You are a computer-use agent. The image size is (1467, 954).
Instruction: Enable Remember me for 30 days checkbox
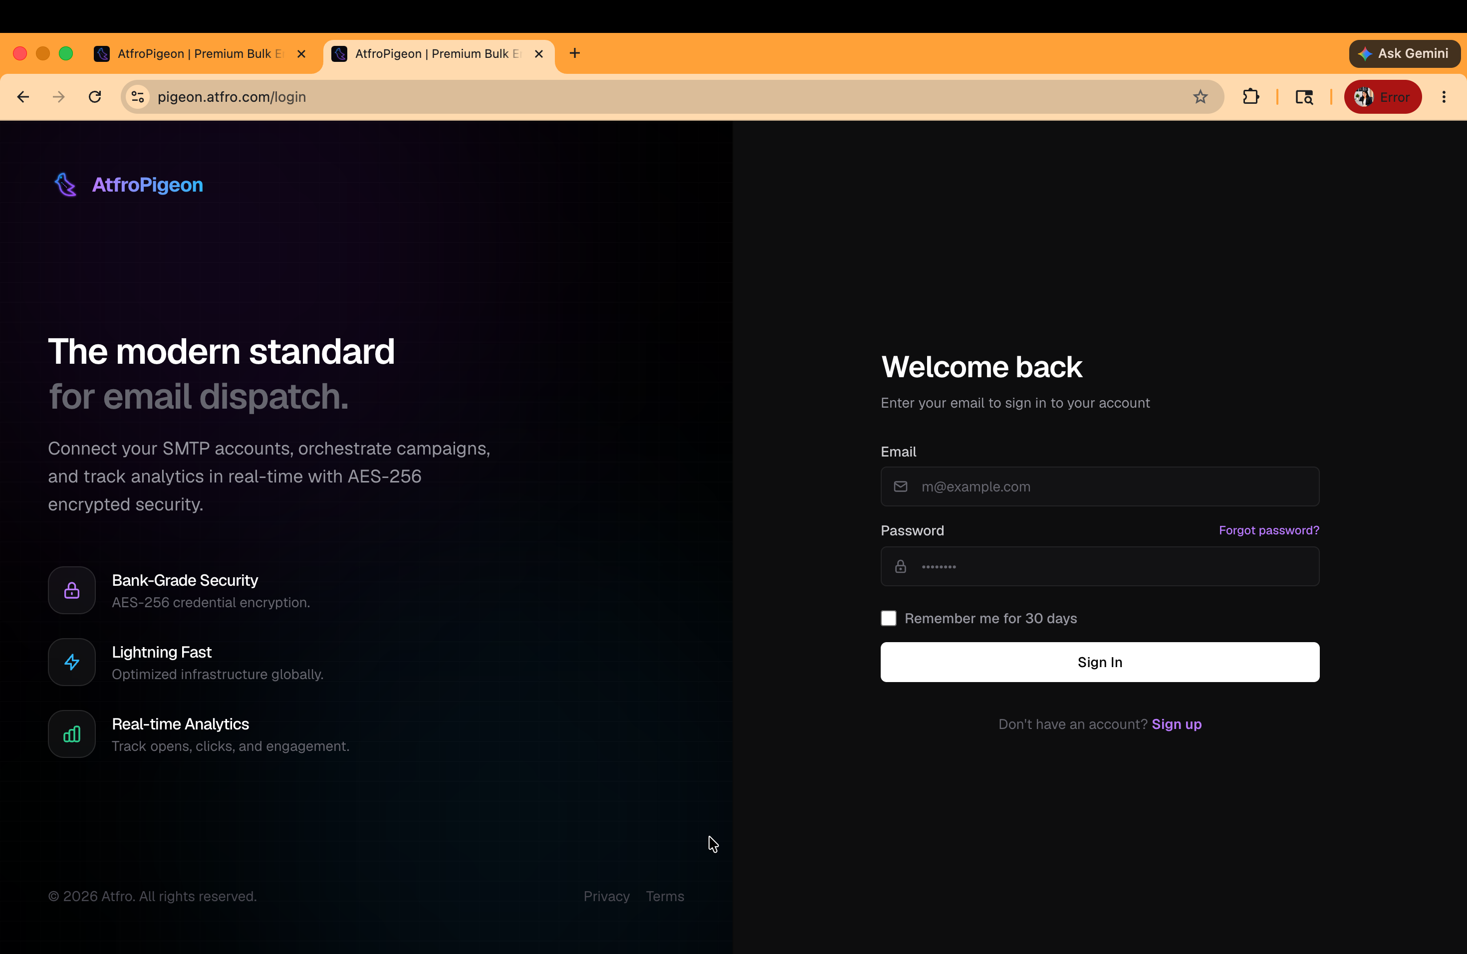tap(888, 618)
